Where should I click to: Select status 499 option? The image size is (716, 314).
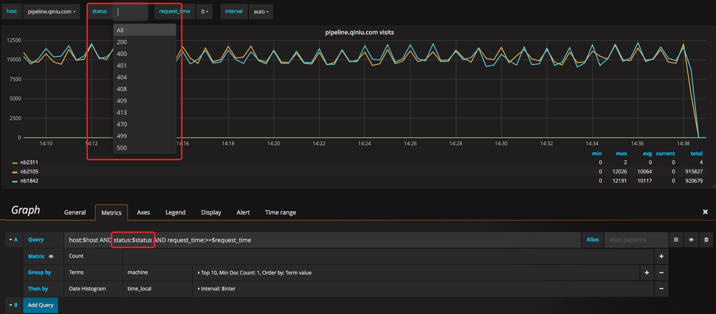145,136
